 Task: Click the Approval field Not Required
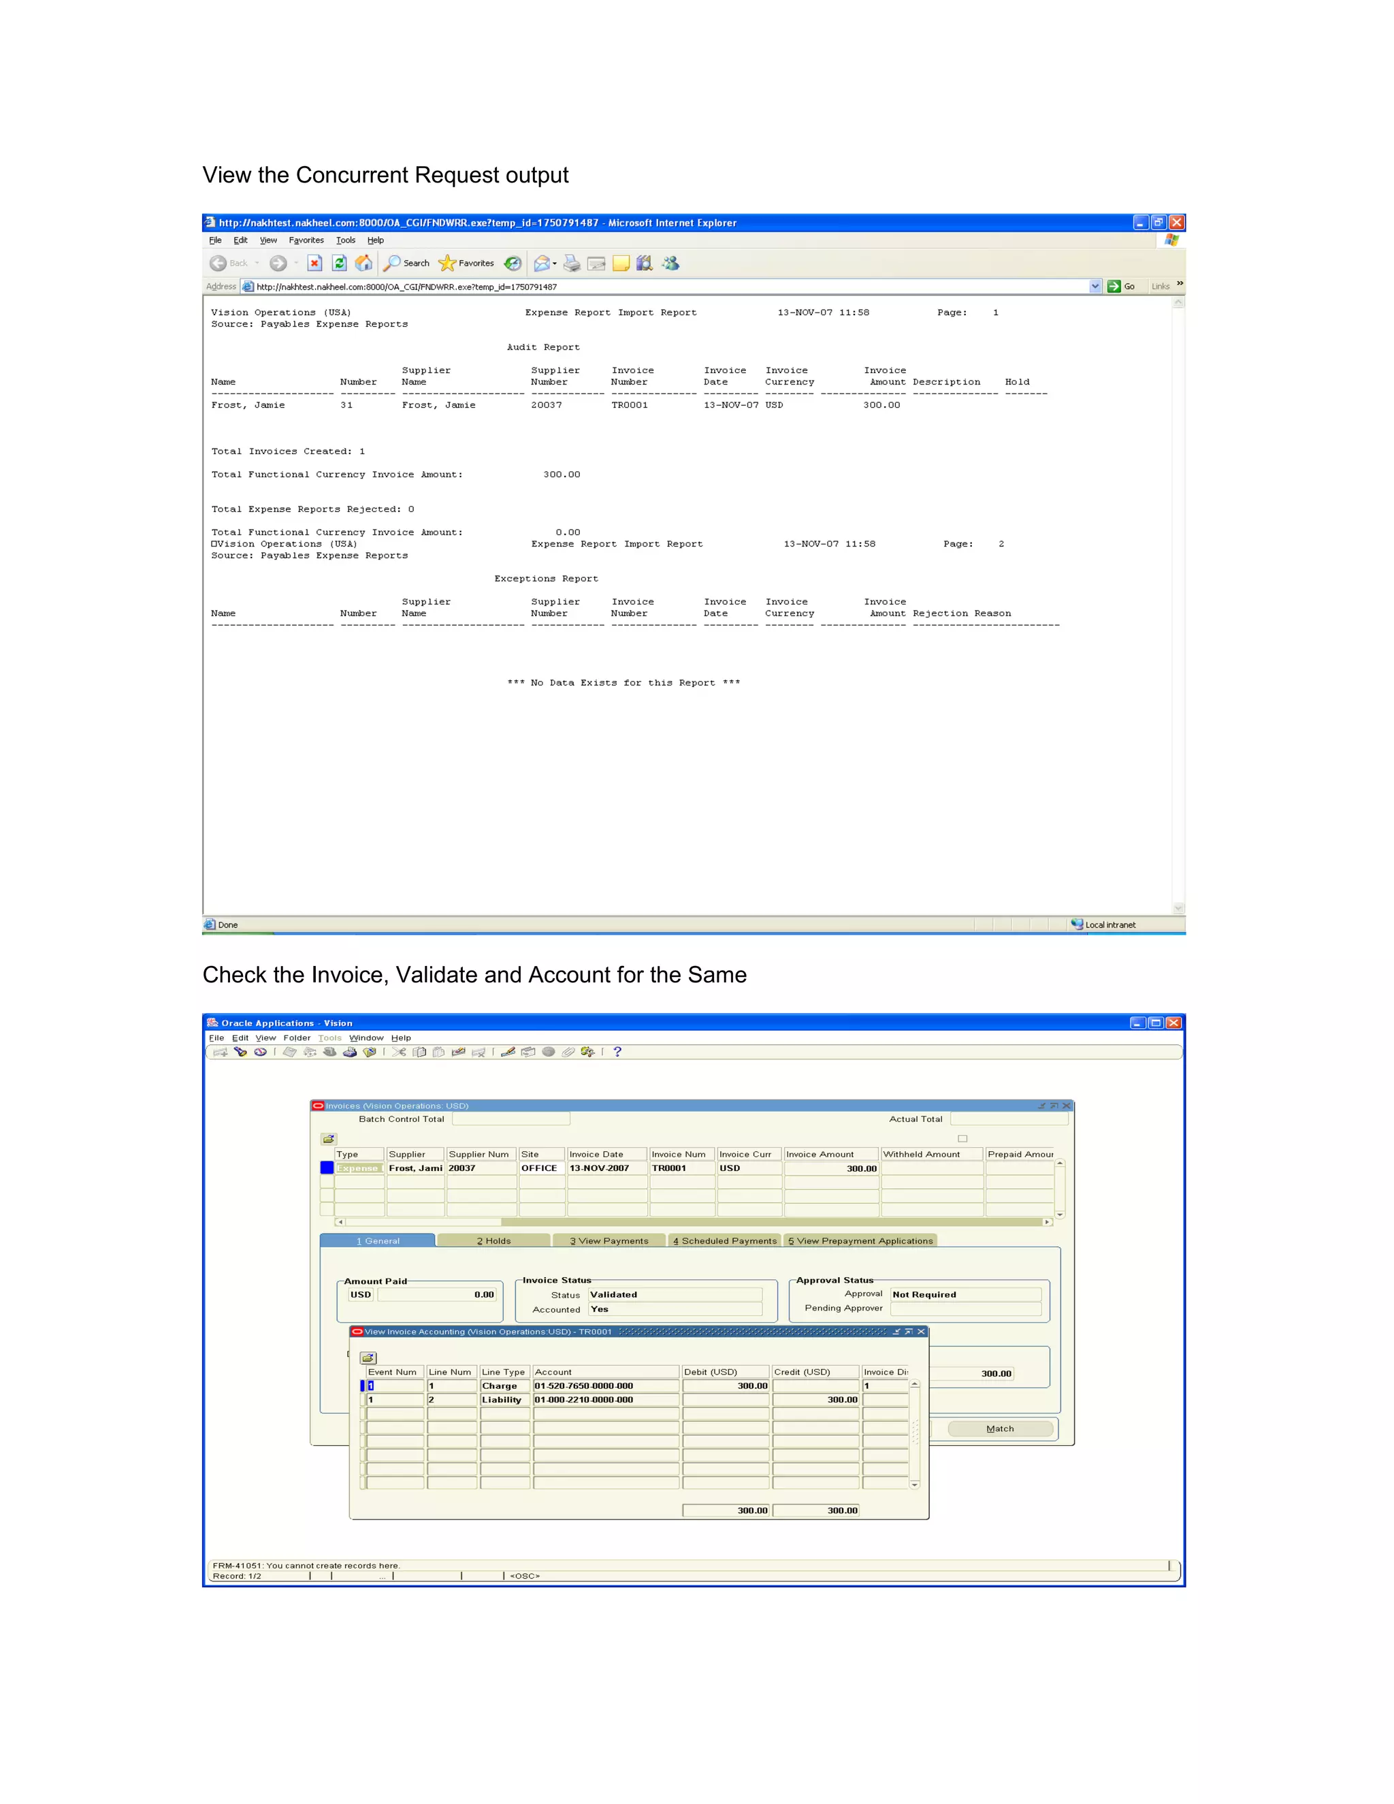(965, 1294)
